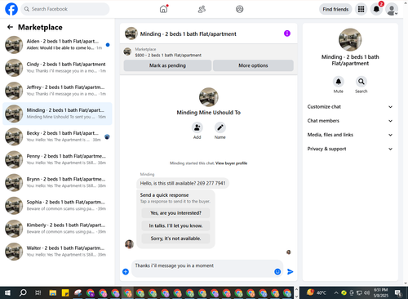Screen dimensions: 408x299
Task: Open the Facebook logo home link
Action: click(11, 9)
